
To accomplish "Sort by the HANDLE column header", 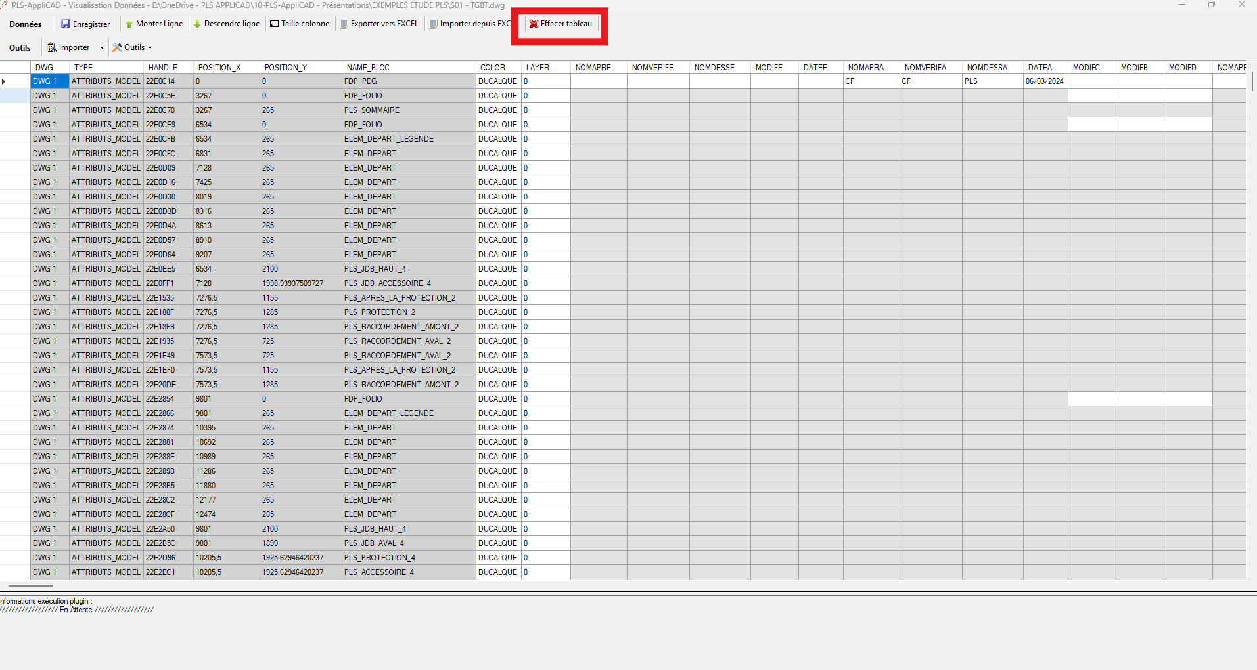I will point(163,68).
